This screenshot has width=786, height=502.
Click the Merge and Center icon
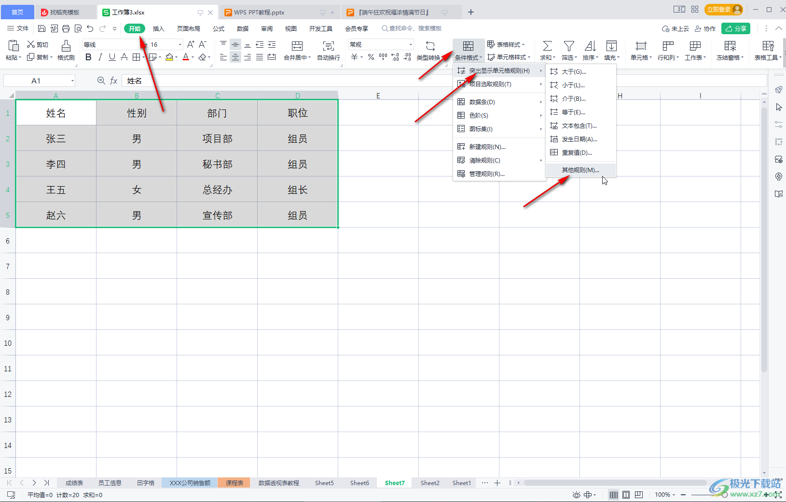[x=297, y=46]
